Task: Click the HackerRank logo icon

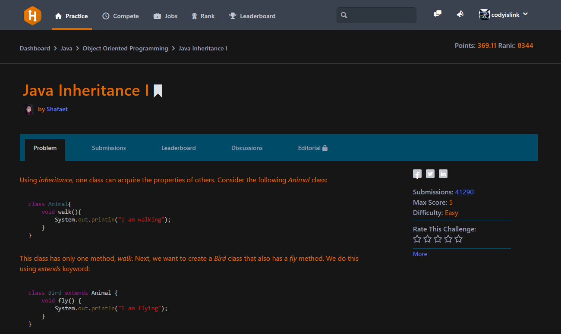Action: (x=32, y=16)
